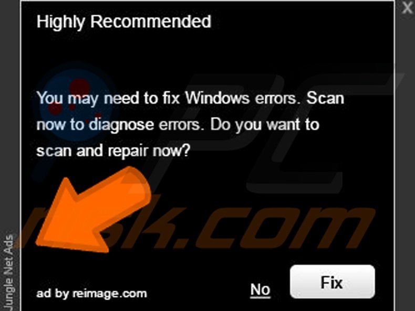Click the blue magnifier watermark logo
The image size is (415, 311).
click(x=74, y=103)
